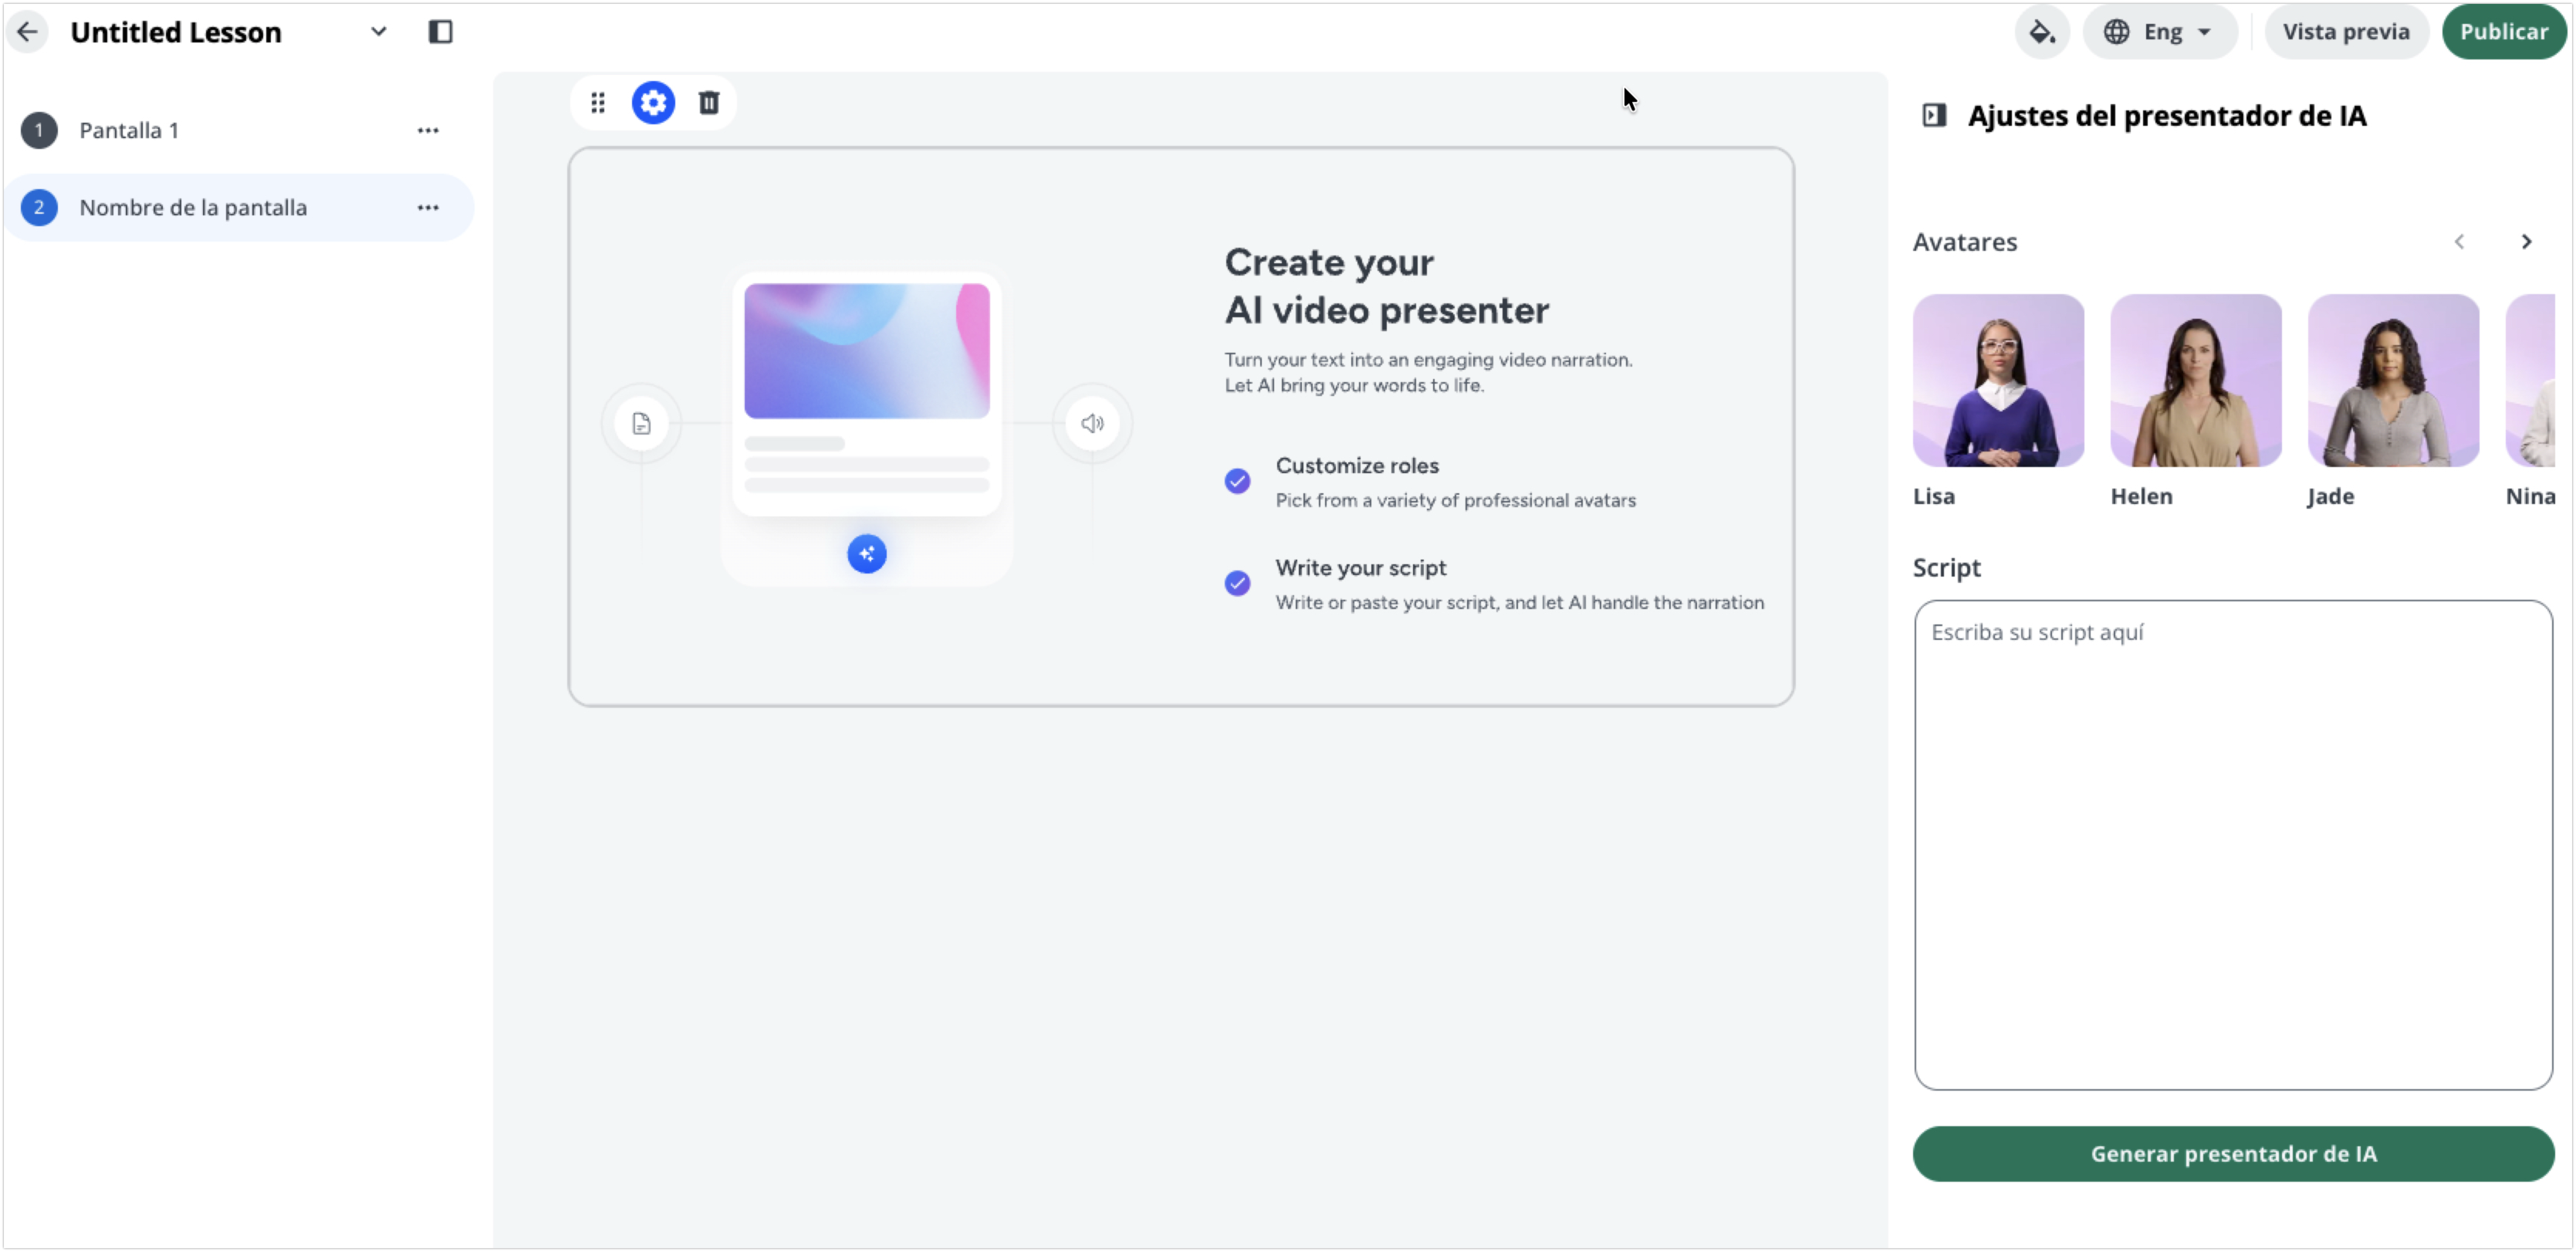This screenshot has height=1252, width=2576.
Task: Open options menu for Pantalla 1
Action: coord(428,131)
